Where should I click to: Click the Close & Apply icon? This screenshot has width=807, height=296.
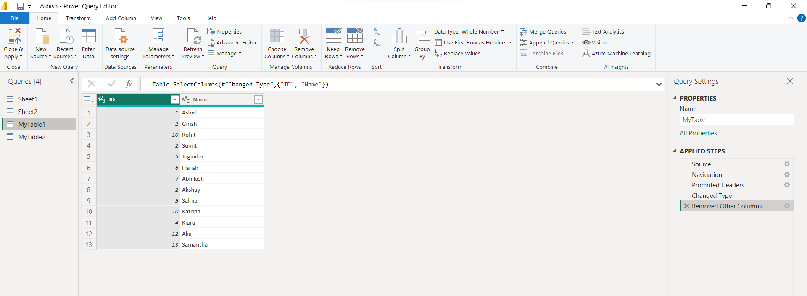tap(13, 36)
